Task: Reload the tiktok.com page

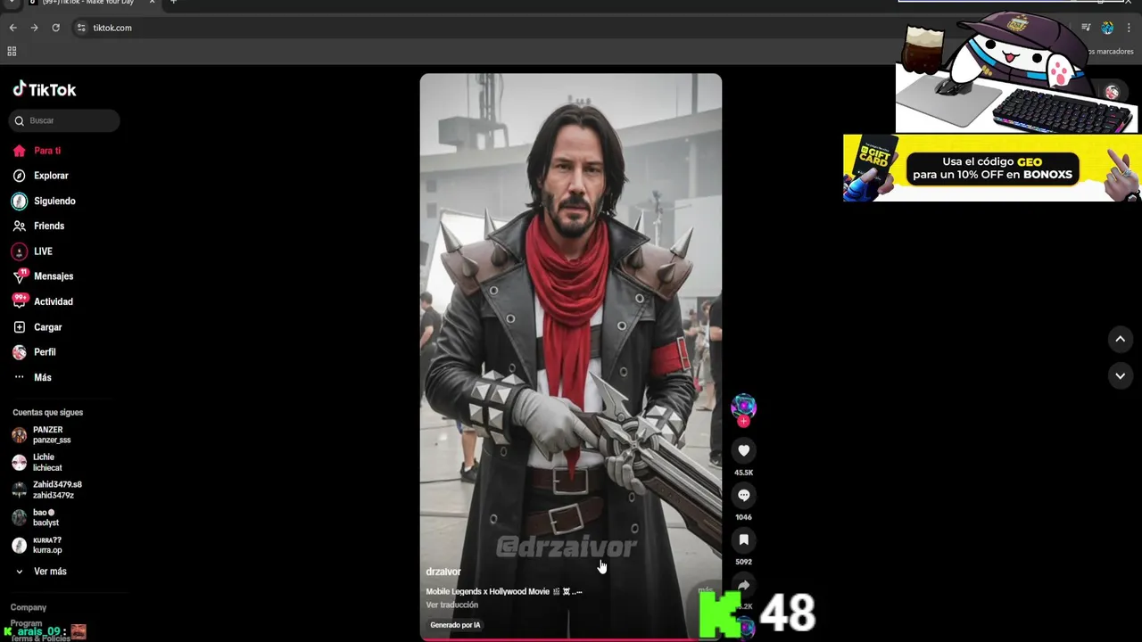Action: point(55,28)
